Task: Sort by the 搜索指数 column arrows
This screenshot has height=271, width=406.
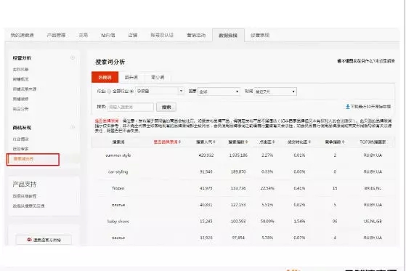Action: [246, 142]
